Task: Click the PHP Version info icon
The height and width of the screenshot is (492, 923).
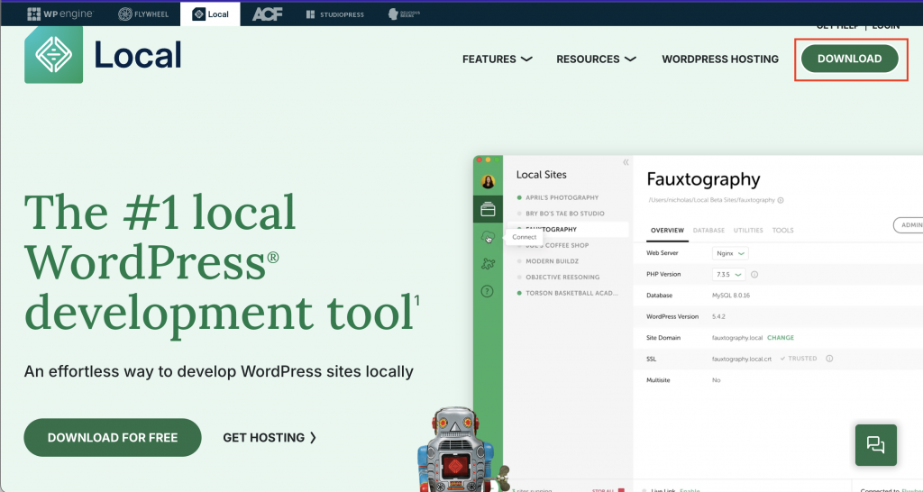Action: pyautogui.click(x=754, y=274)
